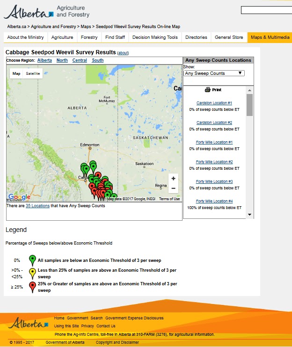The height and width of the screenshot is (347, 292).
Task: Open About the Ministry menu
Action: tap(25, 37)
